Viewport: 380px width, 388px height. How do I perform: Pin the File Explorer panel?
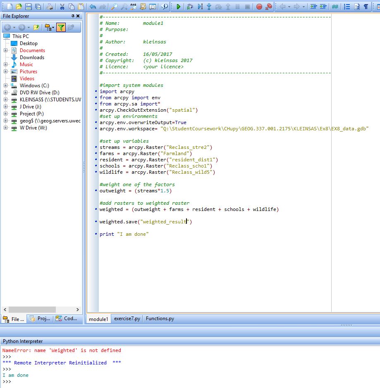click(73, 16)
